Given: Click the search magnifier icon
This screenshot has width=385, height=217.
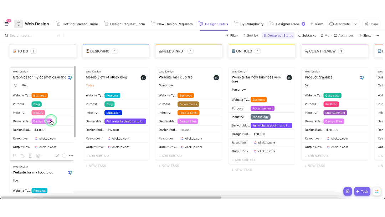Looking at the screenshot, I should click(6, 35).
